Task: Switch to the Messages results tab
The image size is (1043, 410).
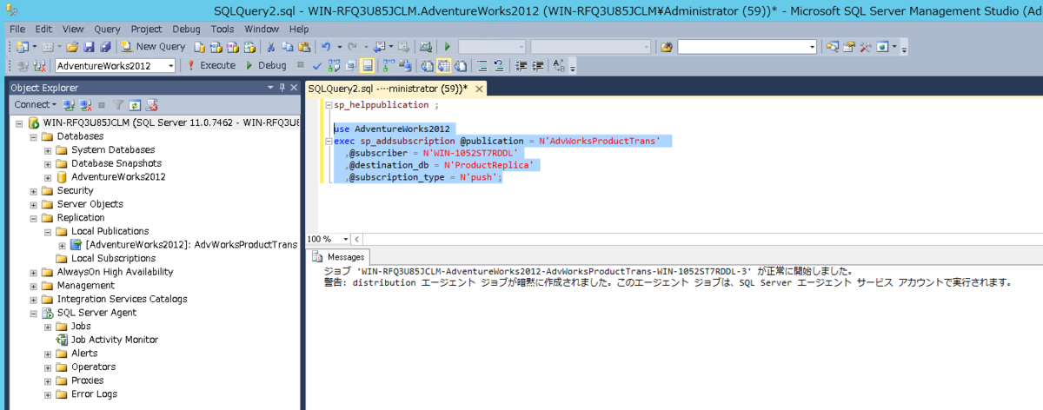Action: point(341,257)
